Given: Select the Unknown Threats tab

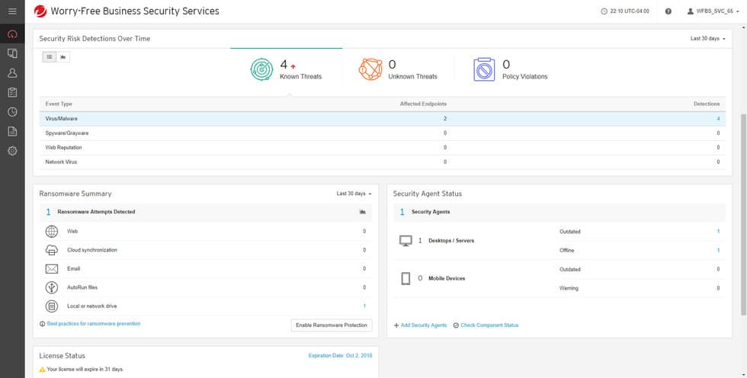Looking at the screenshot, I should point(398,70).
